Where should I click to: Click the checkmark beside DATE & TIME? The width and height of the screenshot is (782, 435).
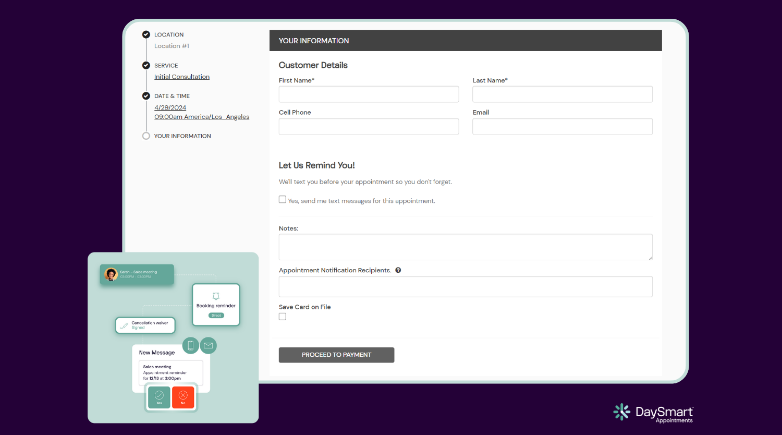point(146,96)
